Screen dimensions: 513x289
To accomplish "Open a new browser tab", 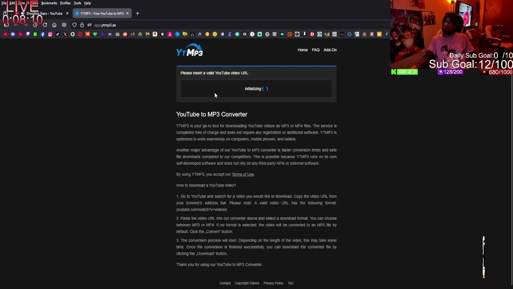I will [137, 13].
